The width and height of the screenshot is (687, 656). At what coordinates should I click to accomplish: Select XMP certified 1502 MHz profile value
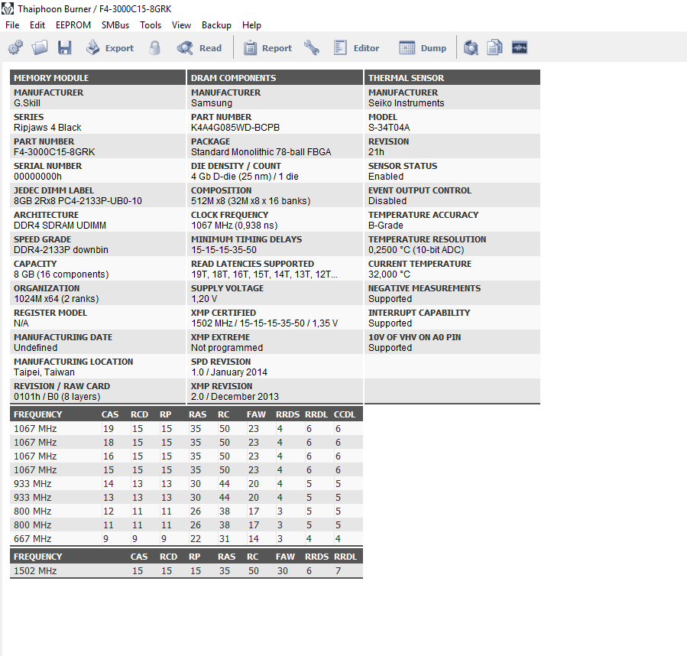point(264,323)
